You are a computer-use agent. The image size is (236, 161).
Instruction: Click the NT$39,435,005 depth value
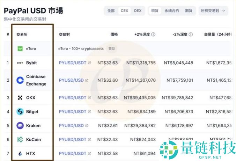pyautogui.click(x=140, y=98)
